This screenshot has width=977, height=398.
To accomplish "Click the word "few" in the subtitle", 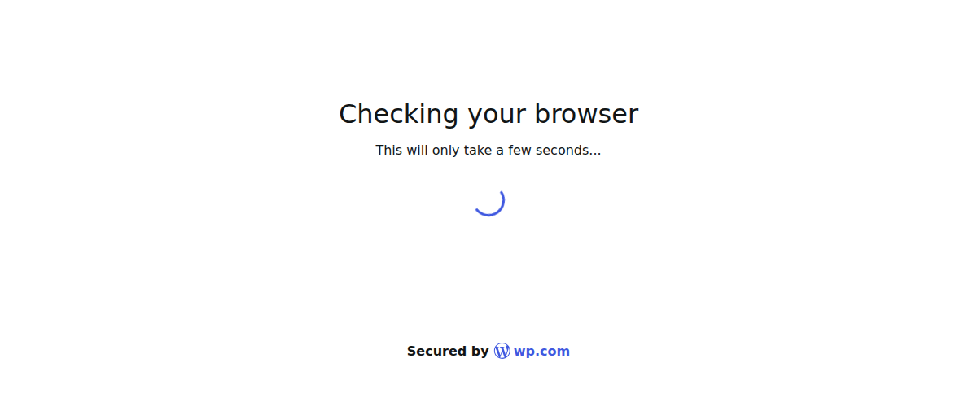I will pos(519,150).
